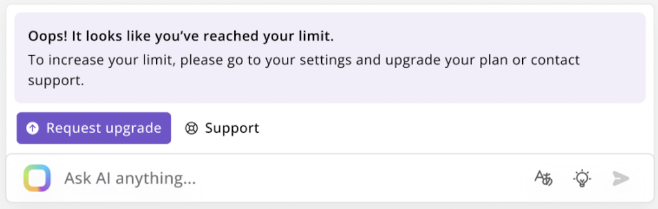This screenshot has height=209, width=658.
Task: Click the lightbulb ideas icon
Action: 582,178
